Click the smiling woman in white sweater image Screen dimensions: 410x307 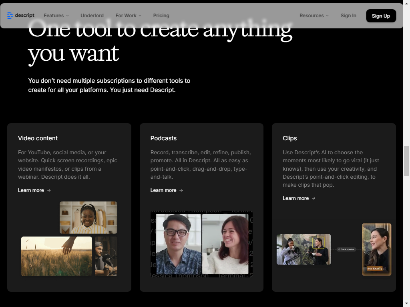[225, 244]
